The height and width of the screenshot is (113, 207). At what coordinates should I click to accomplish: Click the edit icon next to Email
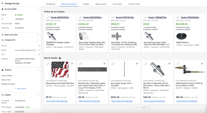coord(39,50)
